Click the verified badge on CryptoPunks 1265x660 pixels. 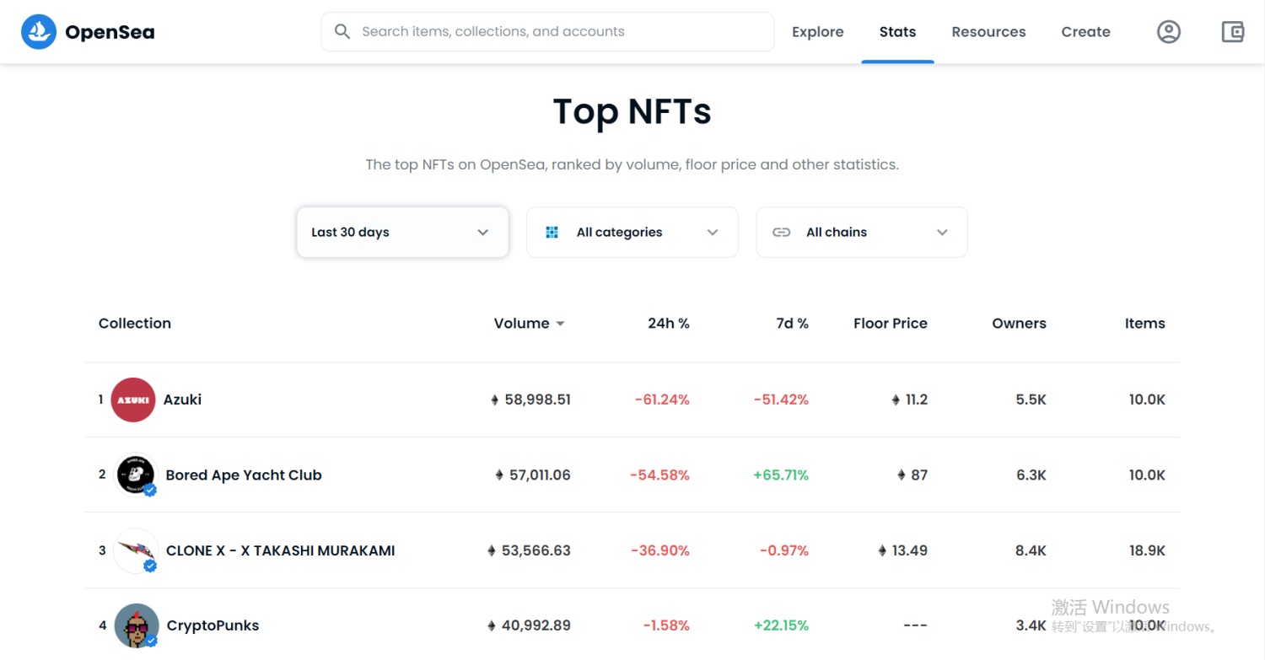150,641
